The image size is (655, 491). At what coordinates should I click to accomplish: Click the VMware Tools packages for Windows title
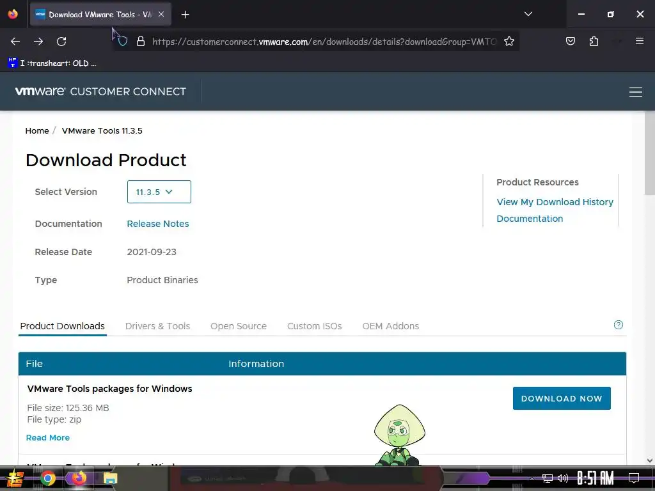point(110,389)
